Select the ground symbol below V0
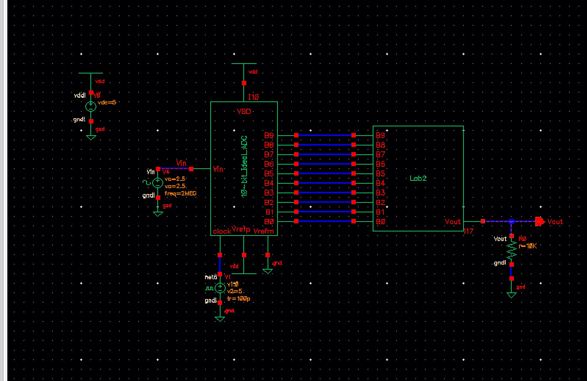587x381 pixels. click(91, 137)
